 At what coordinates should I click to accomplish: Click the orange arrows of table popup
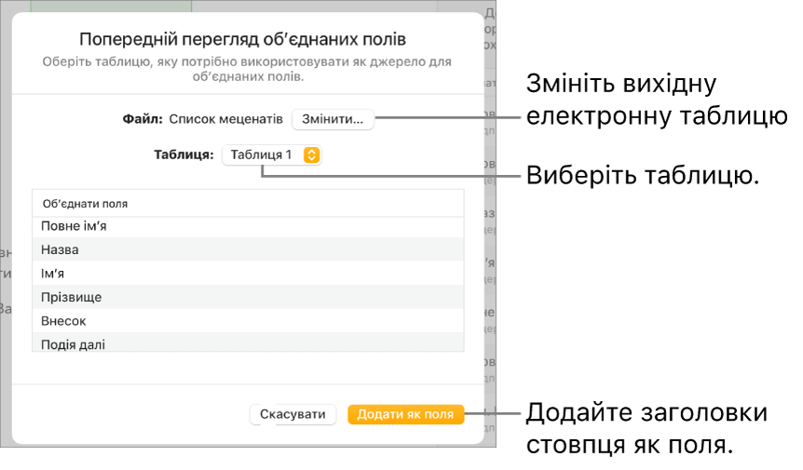[x=311, y=155]
